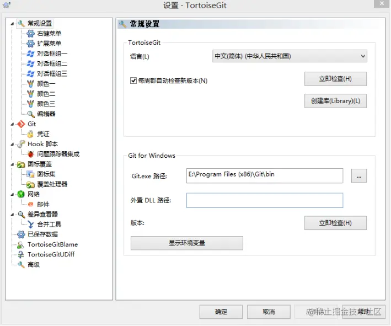Click the green globe icon beside 网络

coord(21,194)
